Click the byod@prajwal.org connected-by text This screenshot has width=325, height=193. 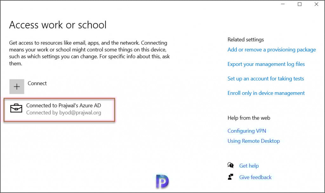[x=63, y=113]
